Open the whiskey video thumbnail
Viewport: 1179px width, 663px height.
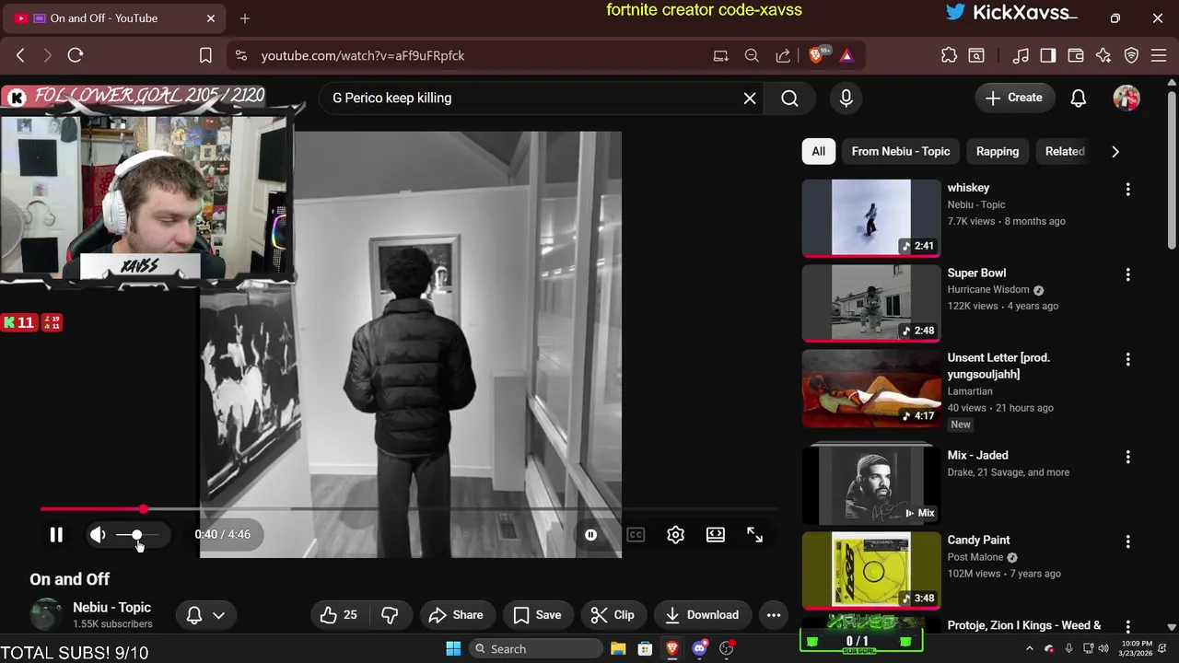coord(871,217)
